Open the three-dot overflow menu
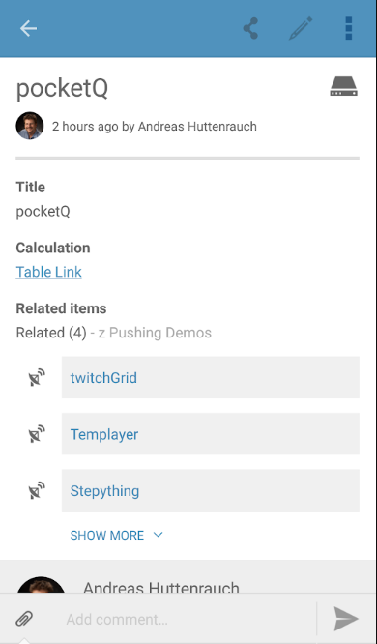Viewport: 377px width, 644px height. (x=349, y=28)
